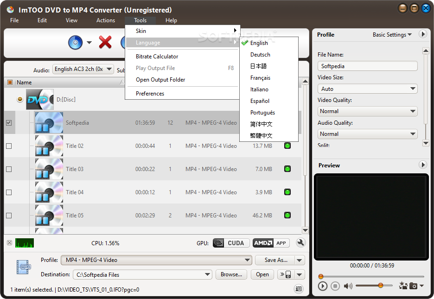Viewport: 434px width, 299px height.
Task: Select Bitrate Calculator from Tools menu
Action: pyautogui.click(x=183, y=57)
